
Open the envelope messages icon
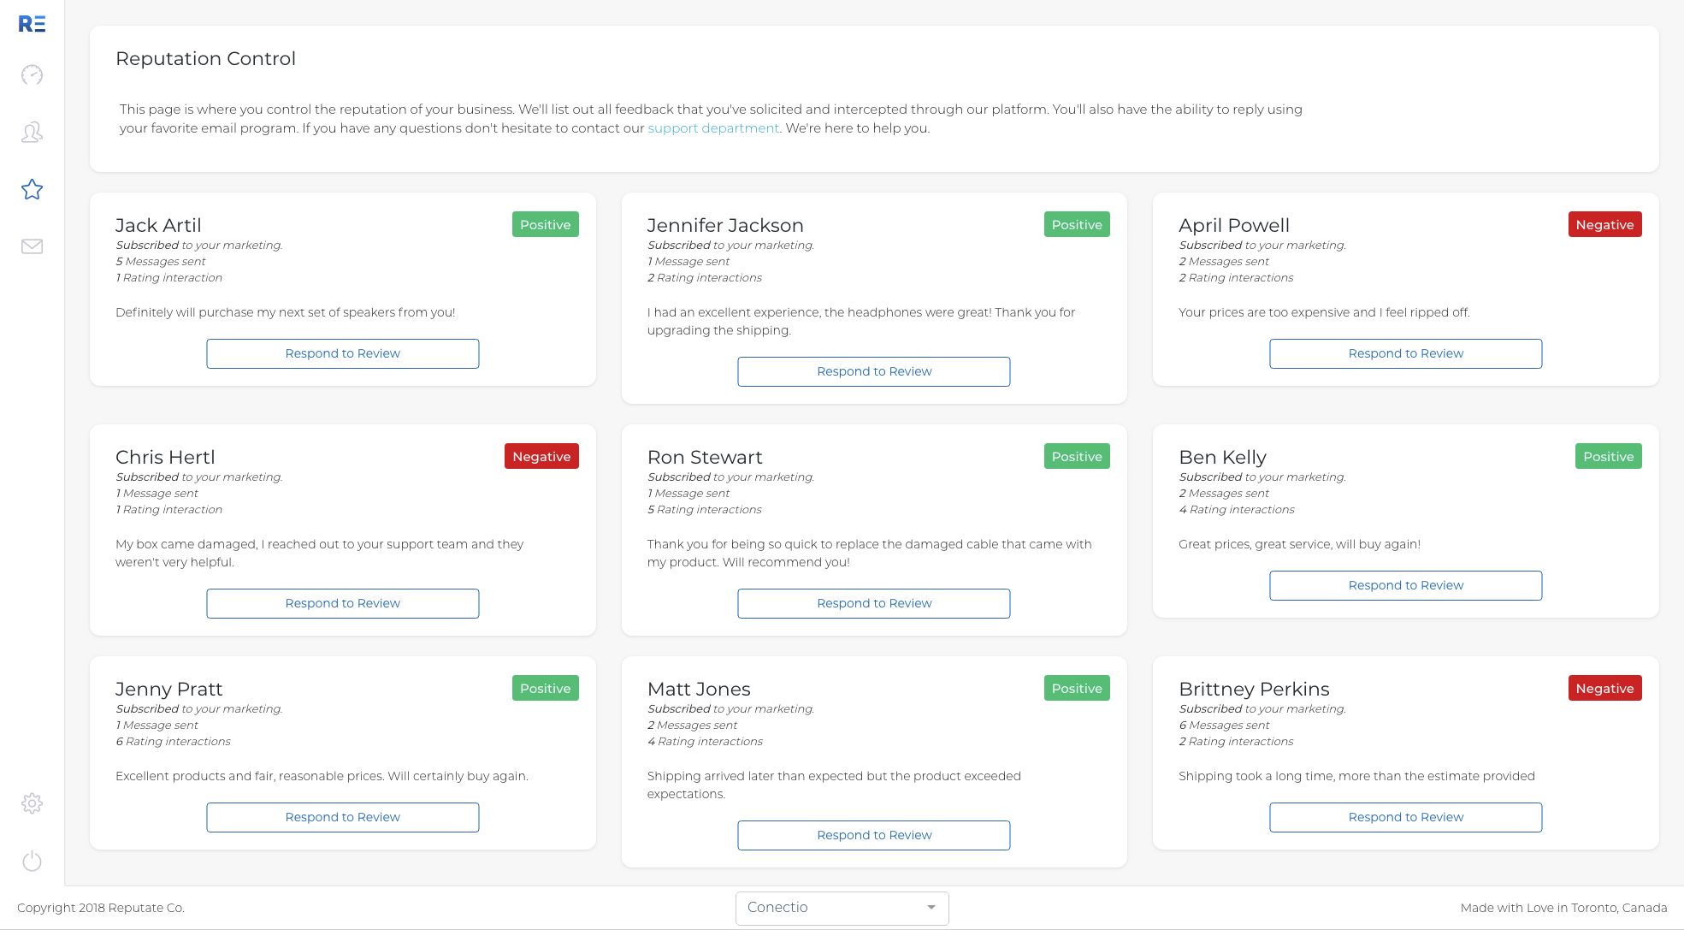point(31,246)
